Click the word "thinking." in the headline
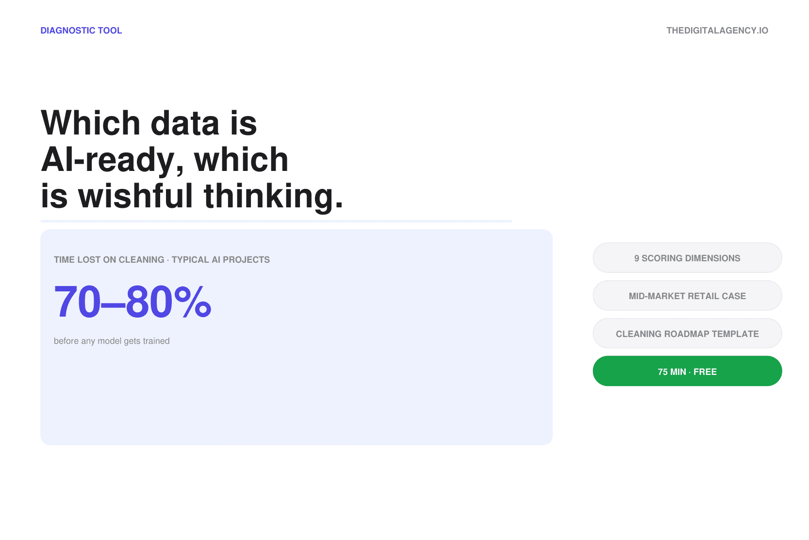This screenshot has width=809, height=540. click(x=274, y=196)
